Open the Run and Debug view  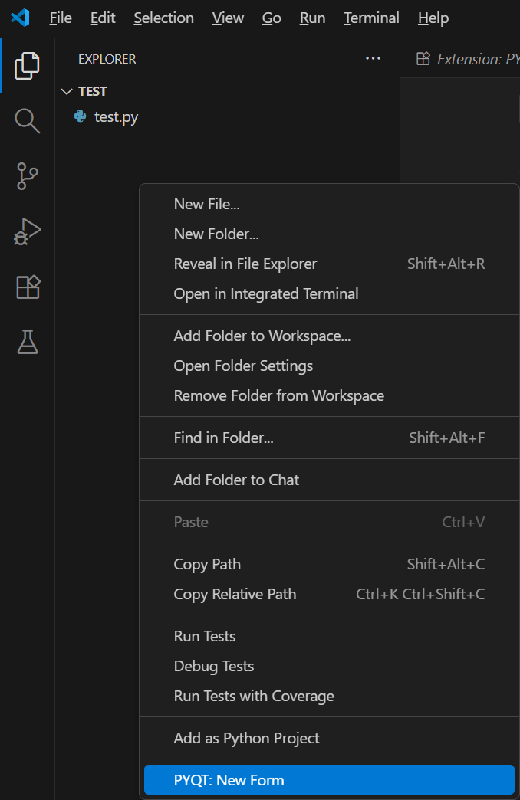pos(27,231)
